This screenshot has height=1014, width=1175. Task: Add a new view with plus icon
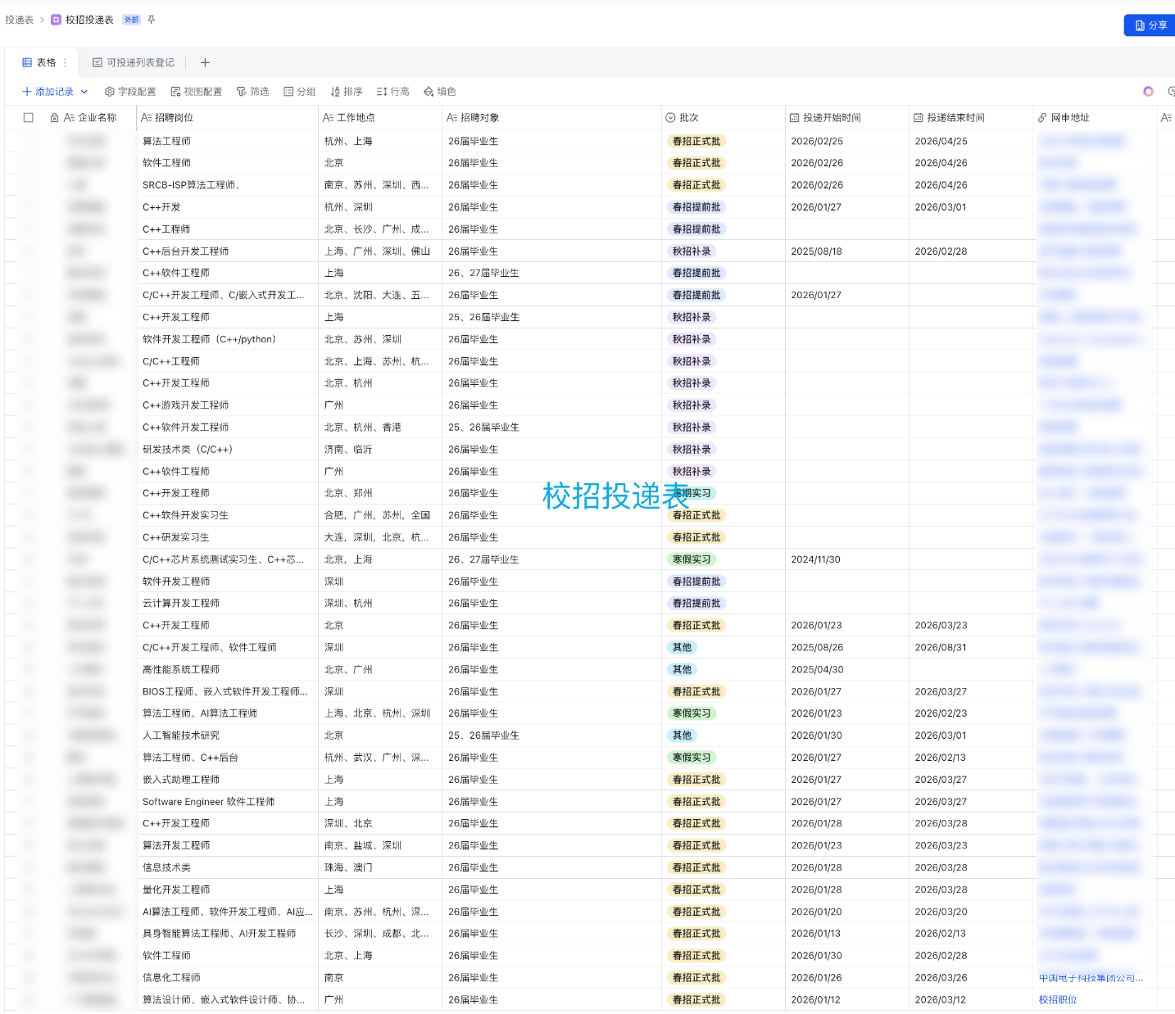click(205, 62)
